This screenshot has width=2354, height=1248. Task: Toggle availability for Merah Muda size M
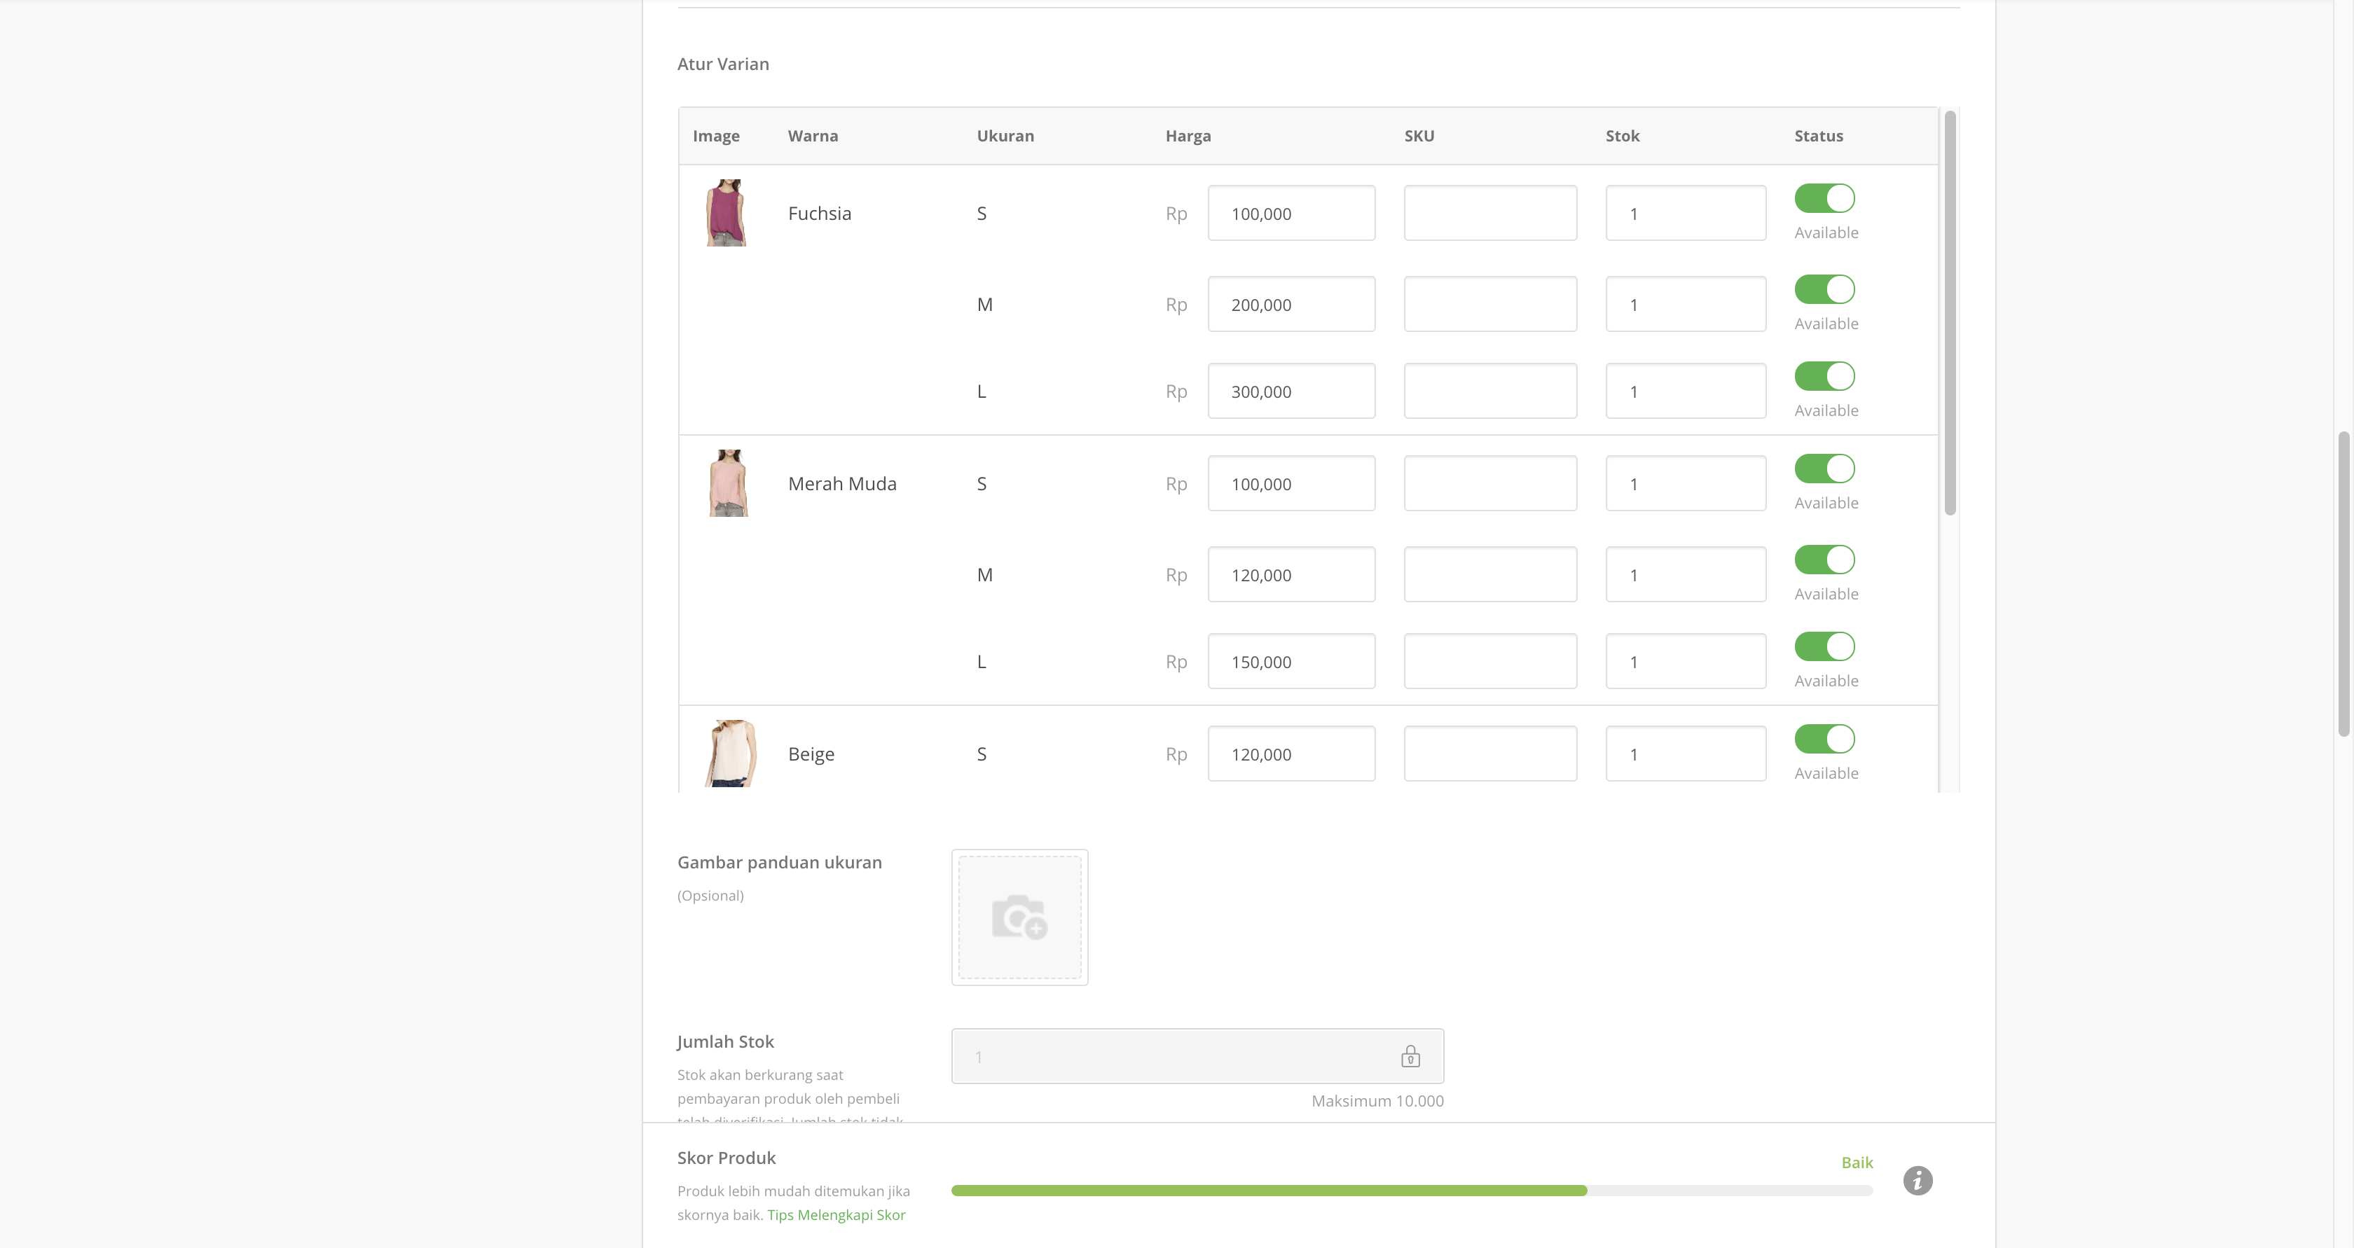click(x=1824, y=560)
